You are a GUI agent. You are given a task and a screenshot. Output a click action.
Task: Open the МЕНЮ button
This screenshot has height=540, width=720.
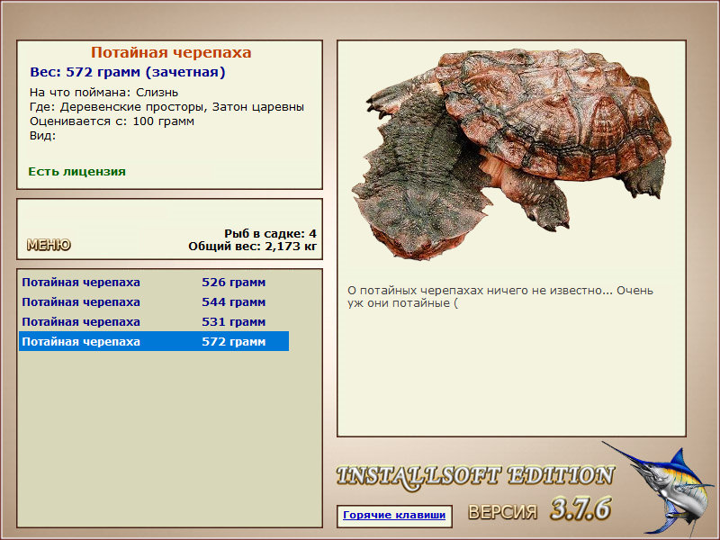tap(49, 245)
